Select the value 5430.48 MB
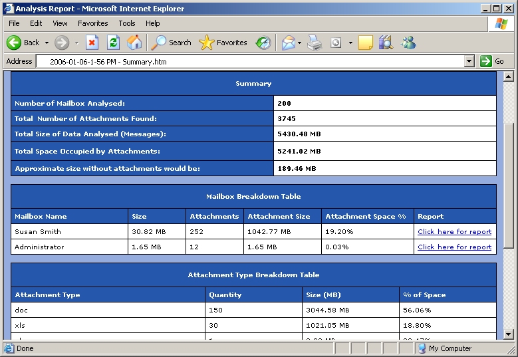Image resolution: width=518 pixels, height=357 pixels. click(x=299, y=134)
